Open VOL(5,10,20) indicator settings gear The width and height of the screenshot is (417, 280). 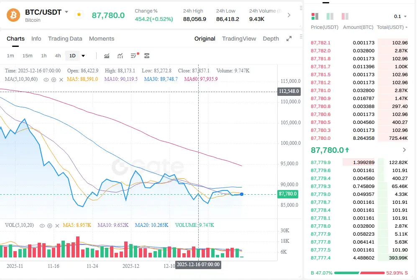tap(49, 226)
